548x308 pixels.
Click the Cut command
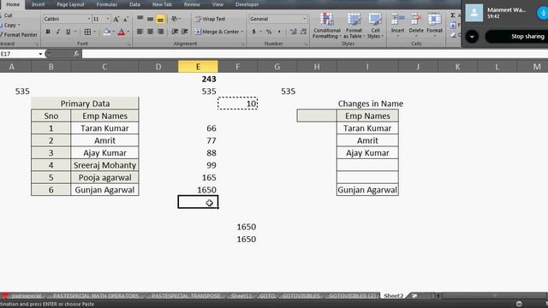pos(7,15)
